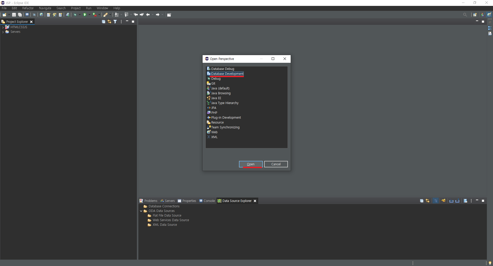Screen dimensions: 493x266
Task: Open the Project Explorer view menu
Action: (121, 22)
